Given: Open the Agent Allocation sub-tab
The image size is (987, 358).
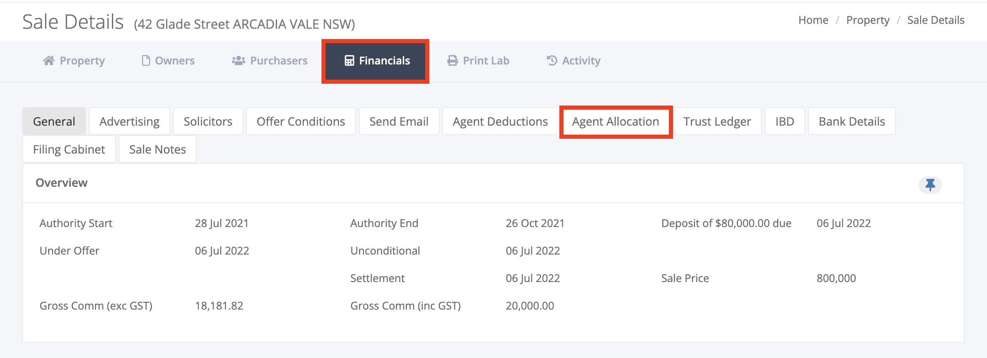Looking at the screenshot, I should 616,122.
